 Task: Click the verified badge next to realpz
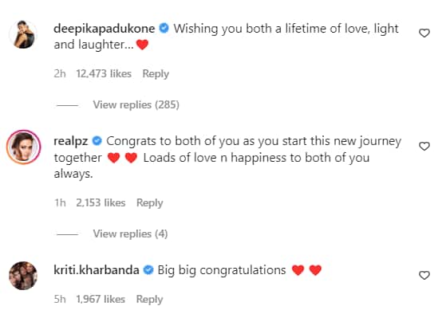(x=97, y=141)
